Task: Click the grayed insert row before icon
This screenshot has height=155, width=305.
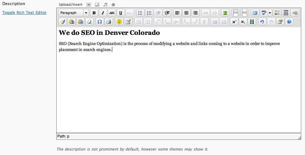Action: (158, 22)
